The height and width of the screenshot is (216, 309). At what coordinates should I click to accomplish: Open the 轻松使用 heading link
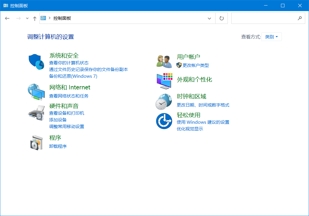pos(188,115)
